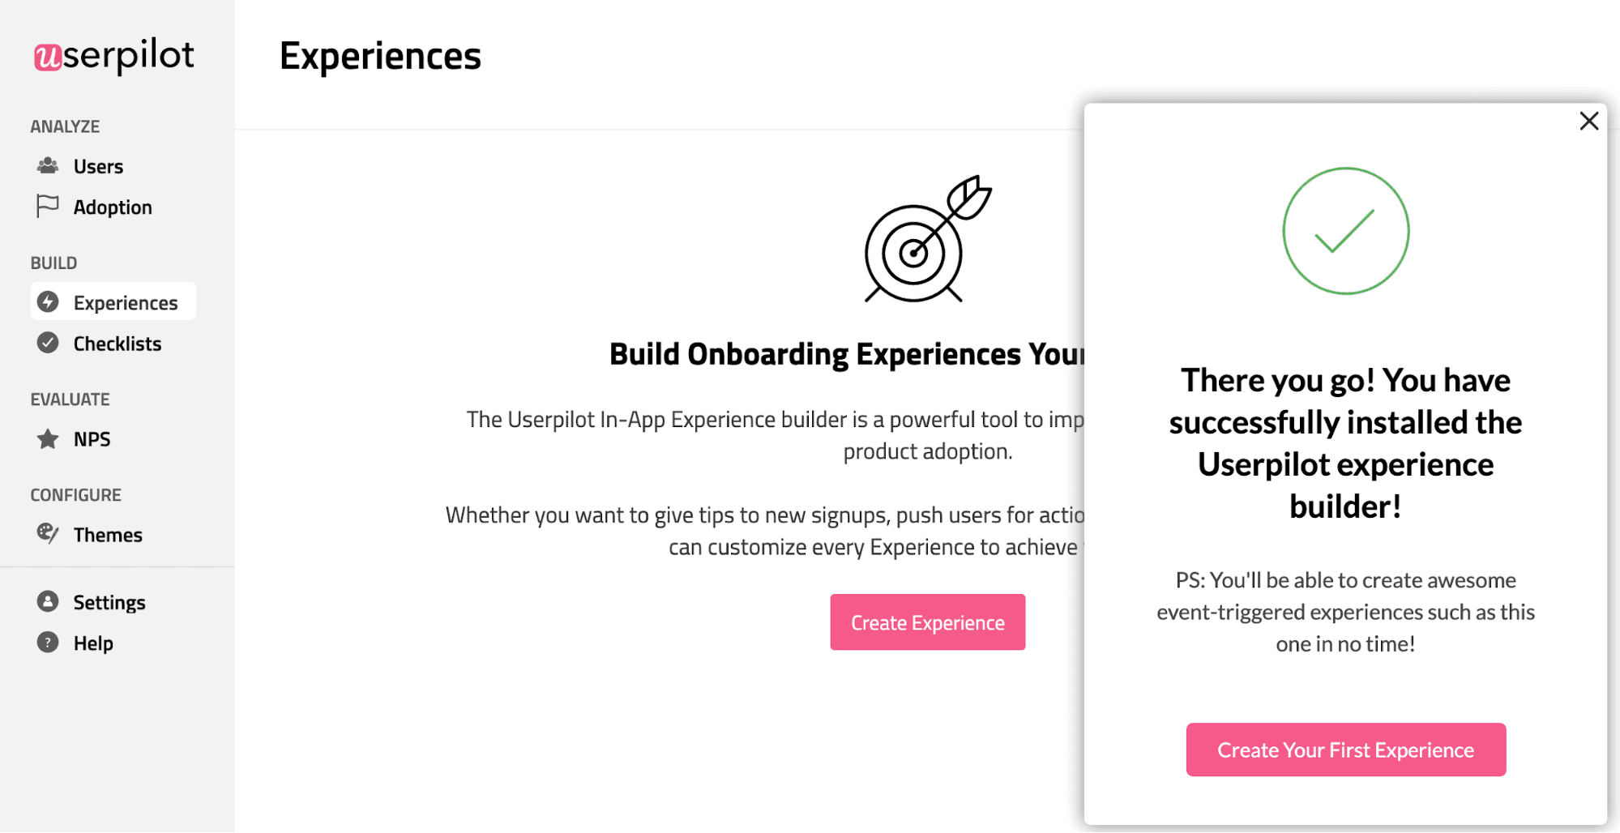Click the Experiences lightning bolt icon
Viewport: 1620px width, 833px height.
(48, 302)
